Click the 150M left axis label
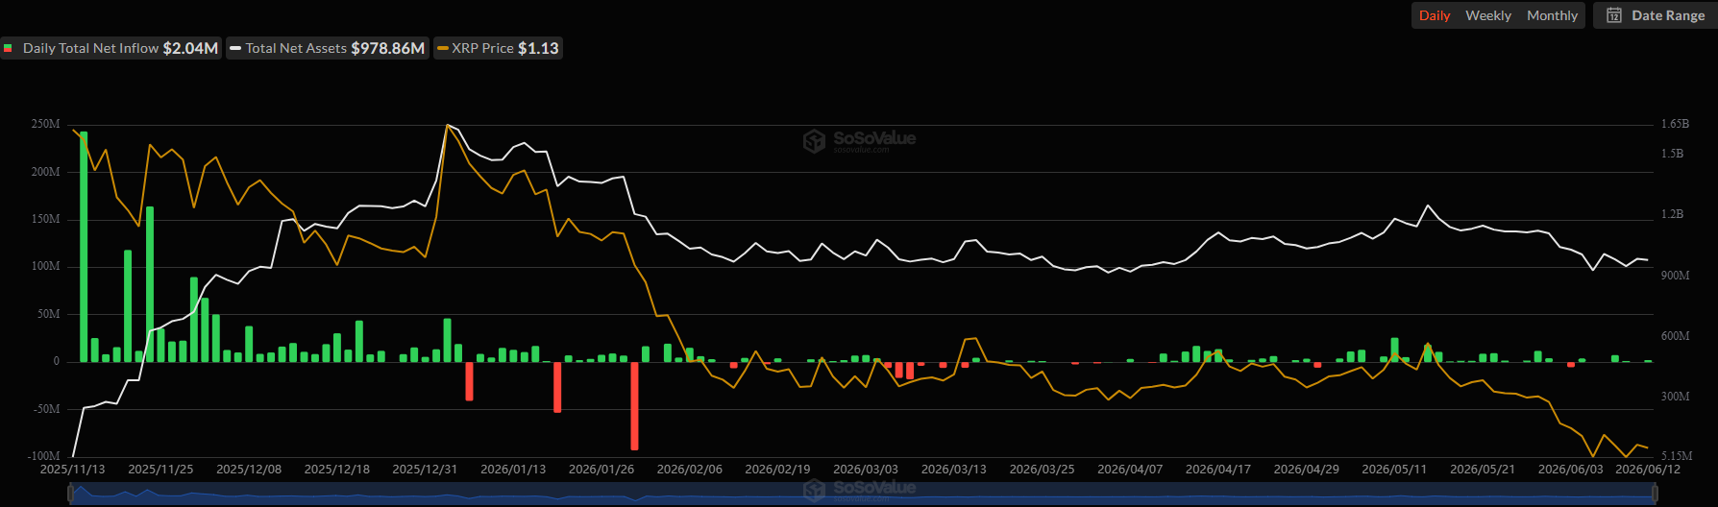 pyautogui.click(x=45, y=219)
